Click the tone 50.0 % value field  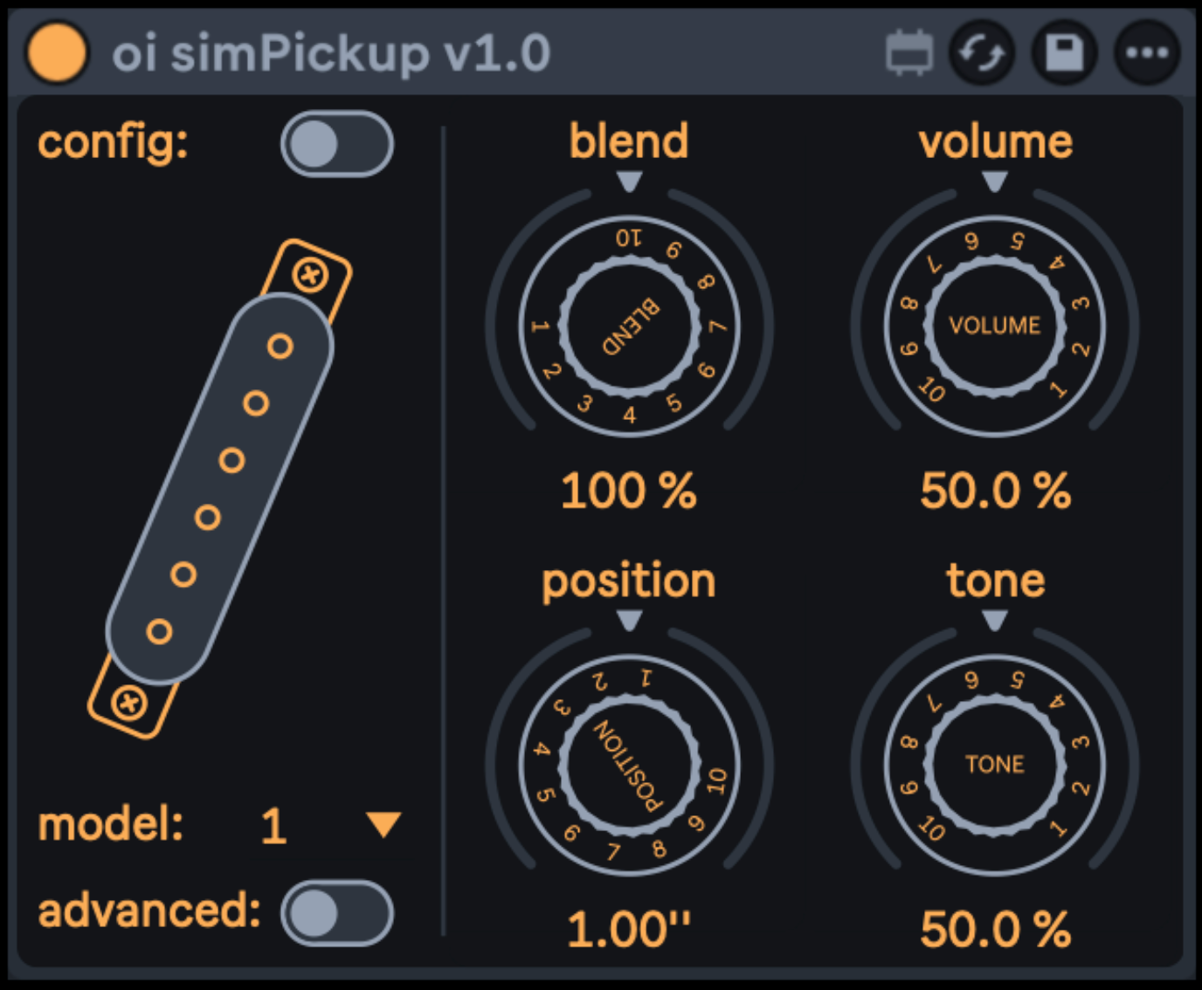pos(995,930)
